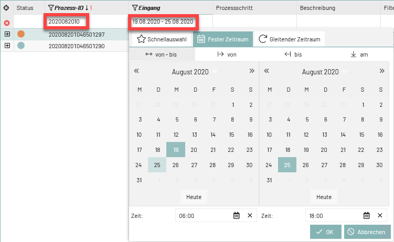Go to previous month in right calendar
The image size is (394, 242).
click(267, 71)
